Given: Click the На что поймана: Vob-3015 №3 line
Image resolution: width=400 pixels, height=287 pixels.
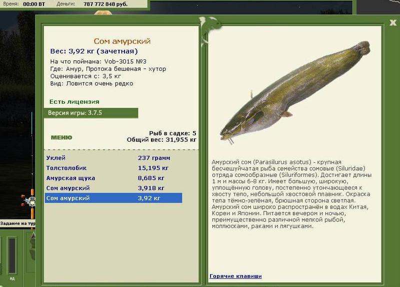Looking at the screenshot, I should pyautogui.click(x=98, y=61).
